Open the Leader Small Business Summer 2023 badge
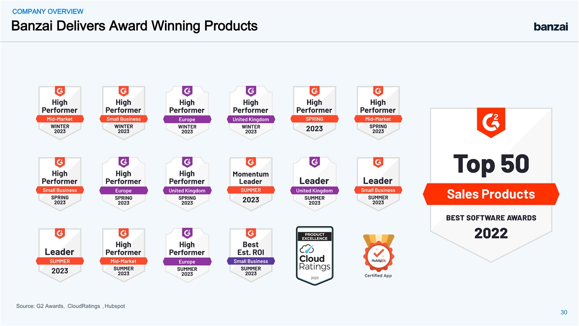 click(x=378, y=184)
